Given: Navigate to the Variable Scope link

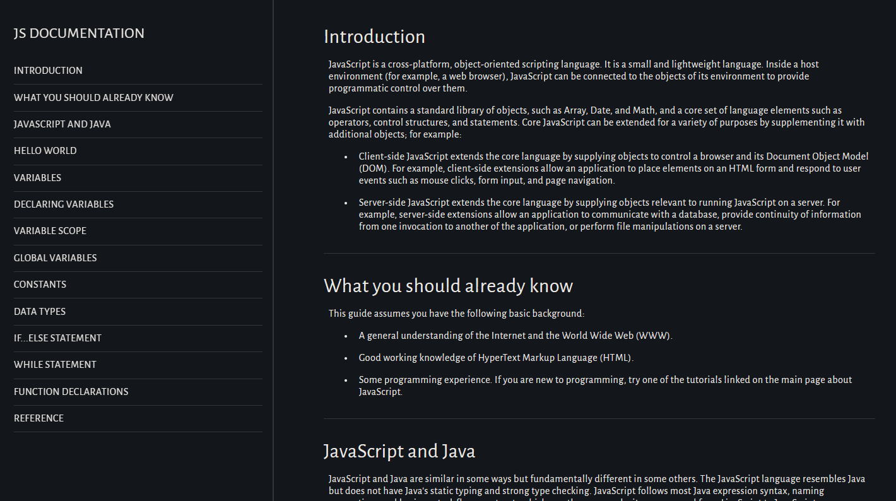Looking at the screenshot, I should tap(50, 231).
